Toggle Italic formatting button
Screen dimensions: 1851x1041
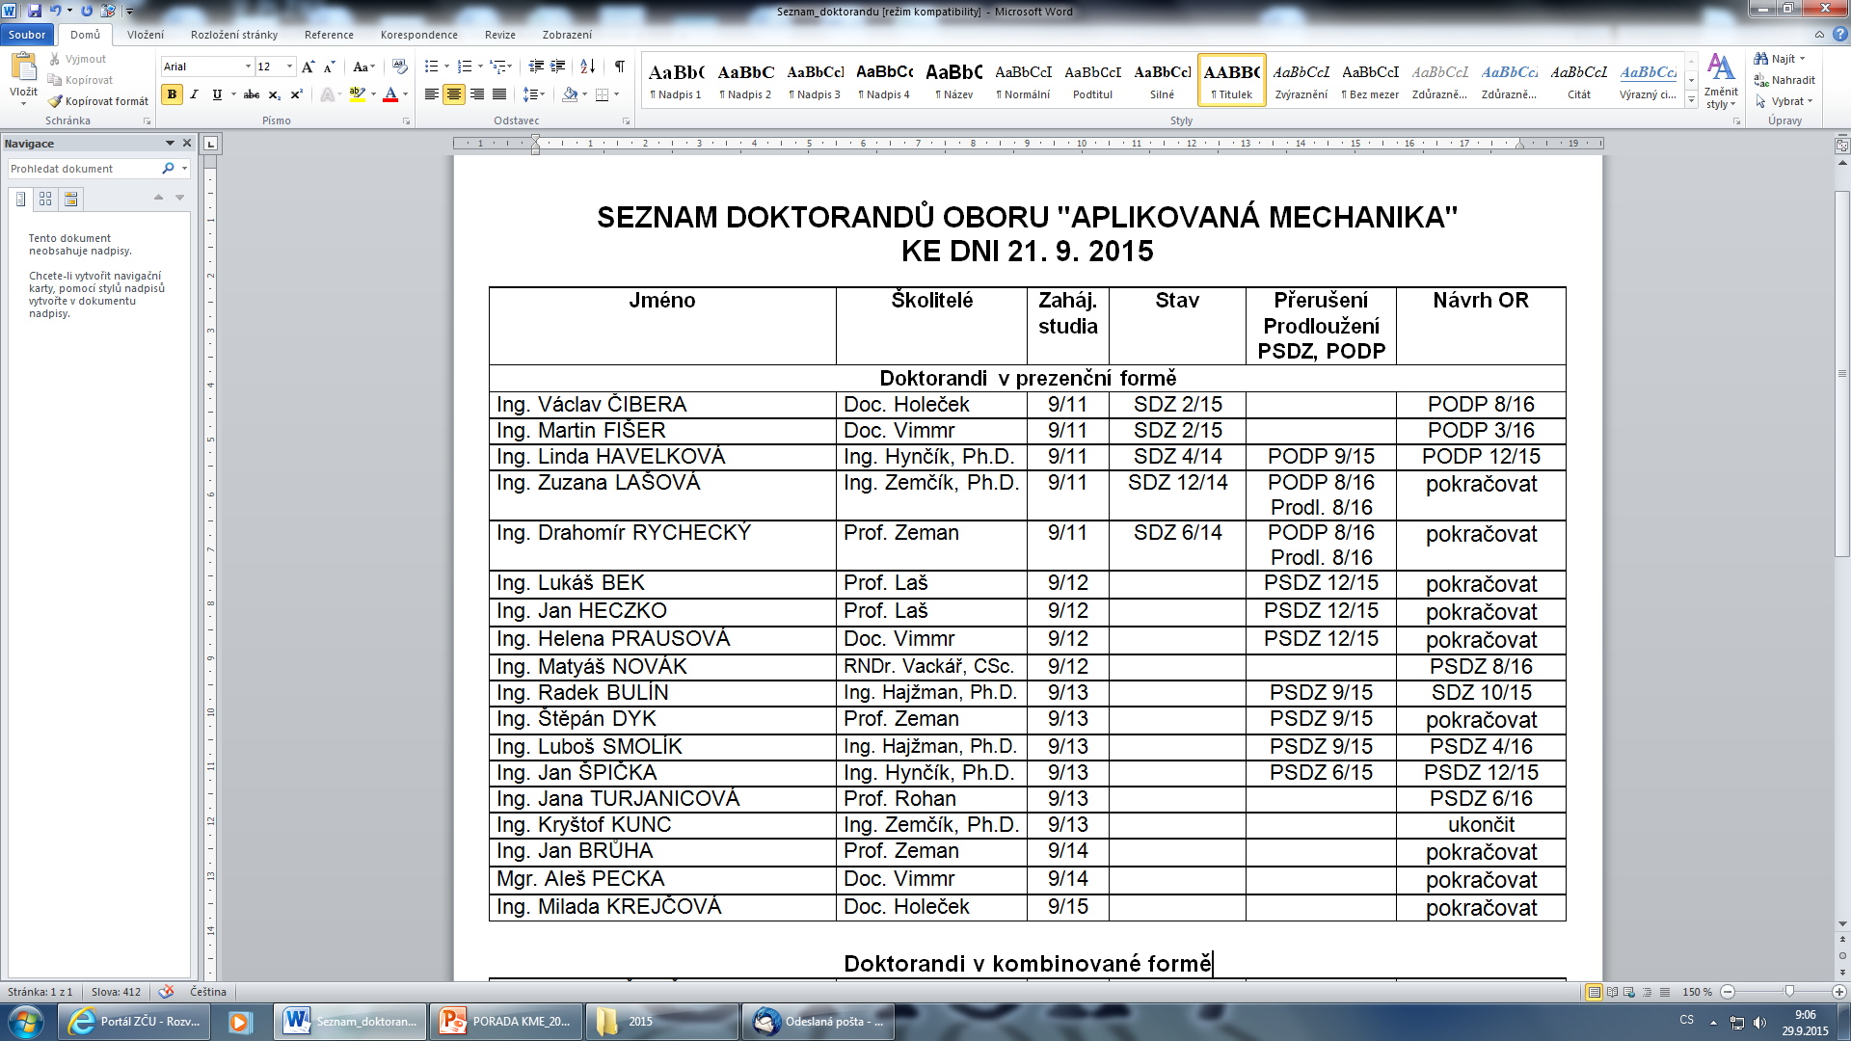point(194,94)
